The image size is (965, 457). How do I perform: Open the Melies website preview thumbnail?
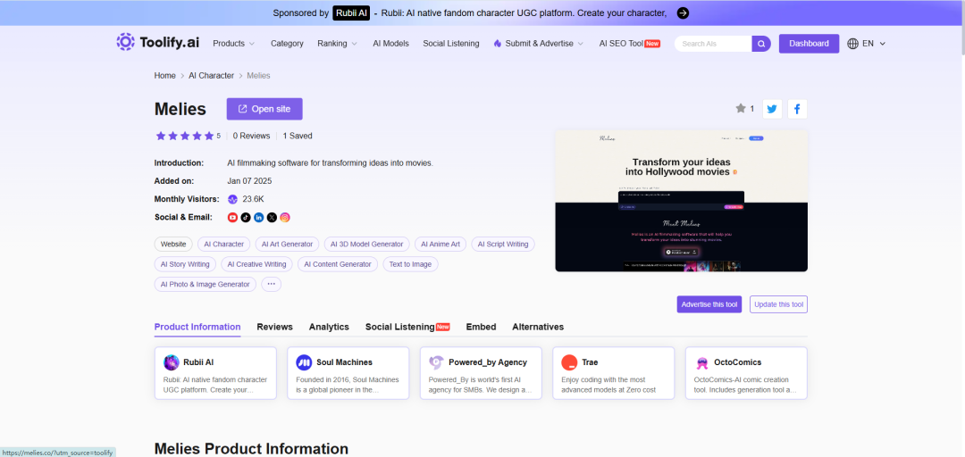pos(681,201)
